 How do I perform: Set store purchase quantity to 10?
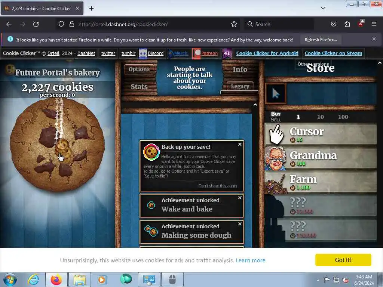click(x=321, y=117)
